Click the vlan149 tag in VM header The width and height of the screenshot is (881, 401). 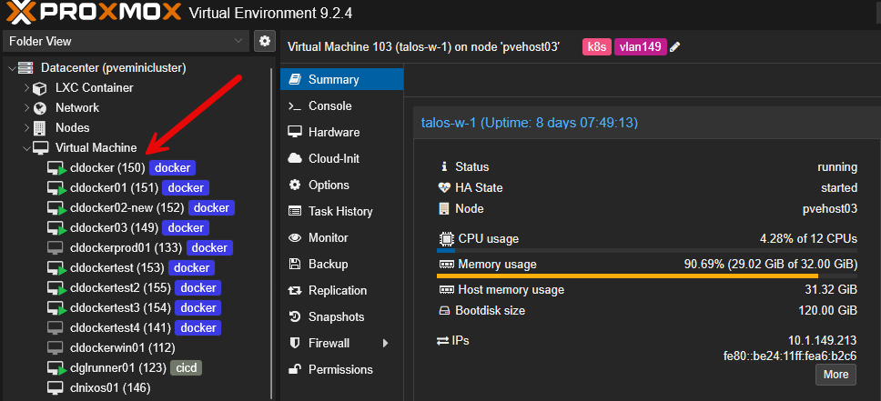coord(641,46)
